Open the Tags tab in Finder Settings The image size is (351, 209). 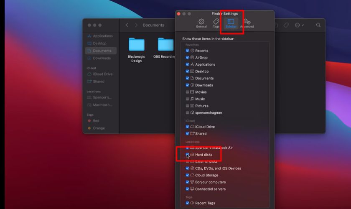click(x=216, y=23)
